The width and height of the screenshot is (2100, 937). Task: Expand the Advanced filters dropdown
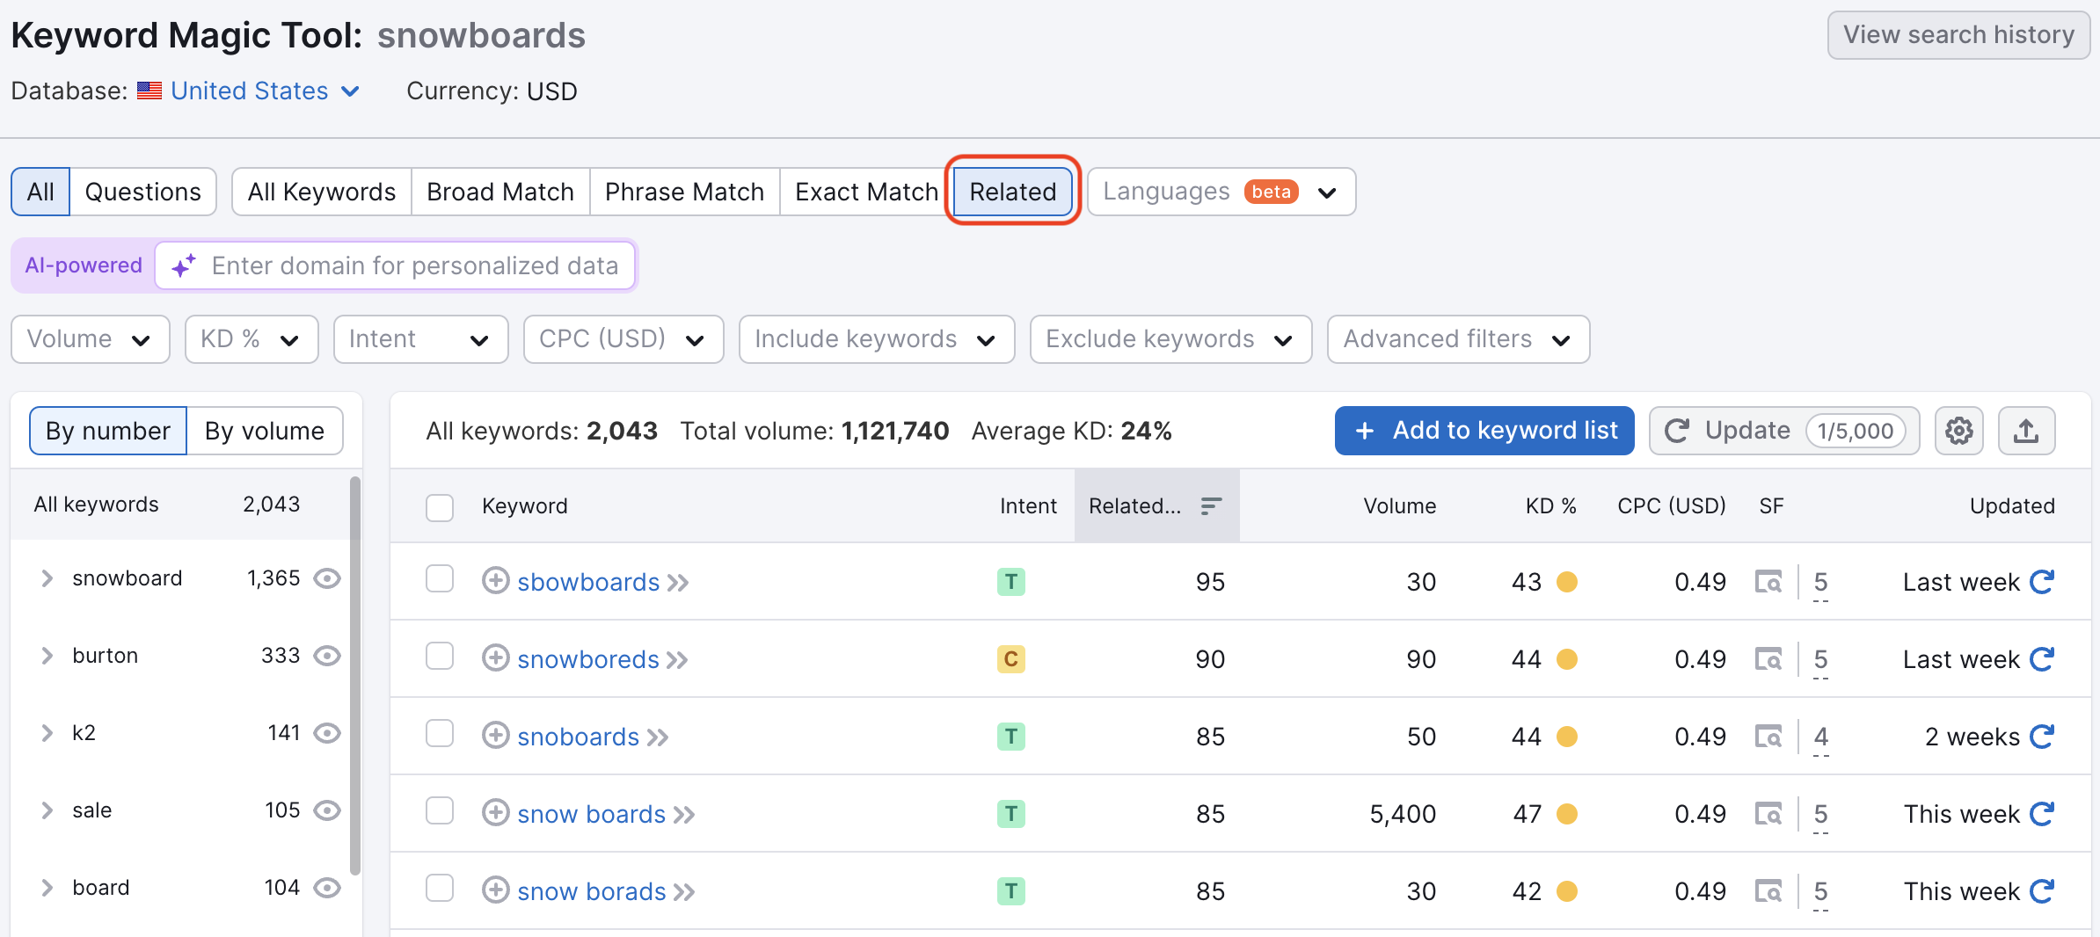(x=1458, y=339)
